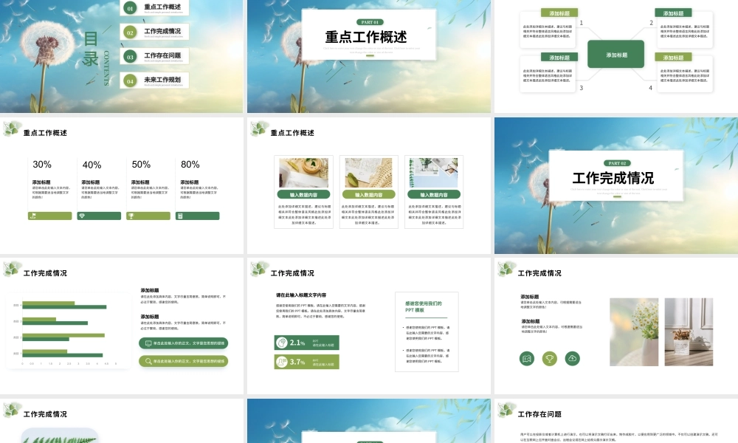Open the first image card's coffee cup photo

pos(303,173)
